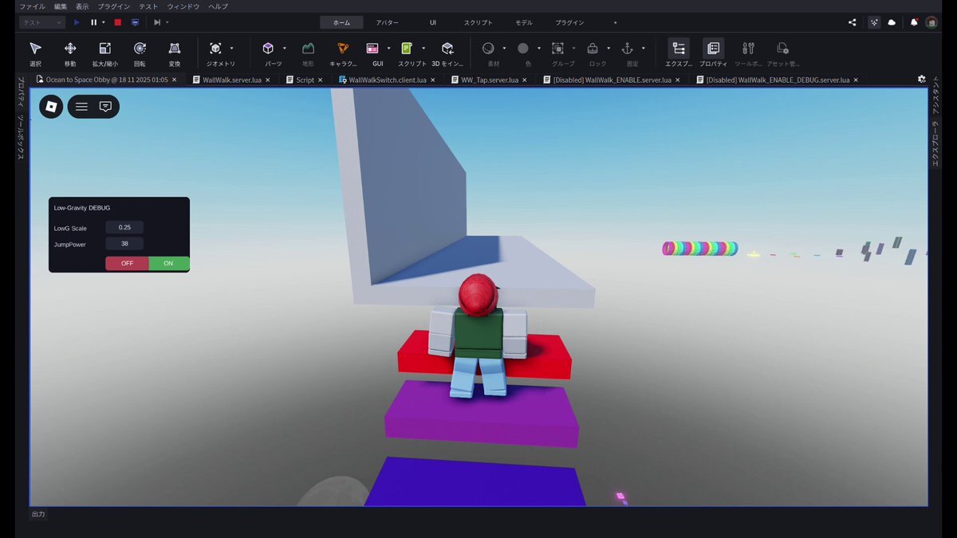957x538 pixels.
Task: Open the notifications bell
Action: point(914,22)
